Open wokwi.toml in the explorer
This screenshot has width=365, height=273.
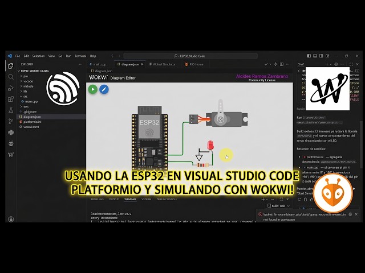click(x=31, y=127)
